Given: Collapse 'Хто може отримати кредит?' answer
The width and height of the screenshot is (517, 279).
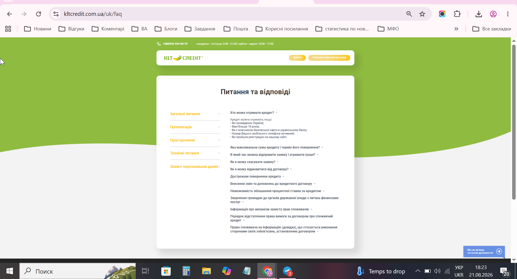Looking at the screenshot, I should (254, 113).
